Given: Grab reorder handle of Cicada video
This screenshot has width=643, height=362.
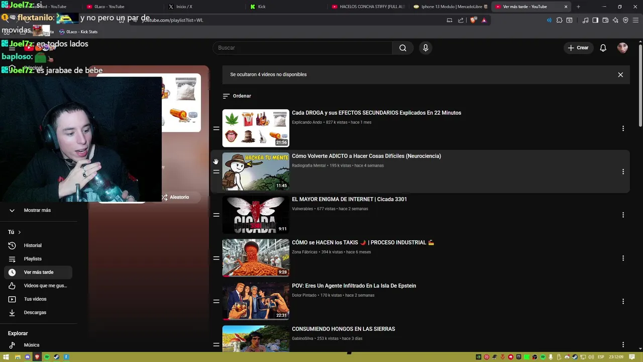Looking at the screenshot, I should pos(216,215).
